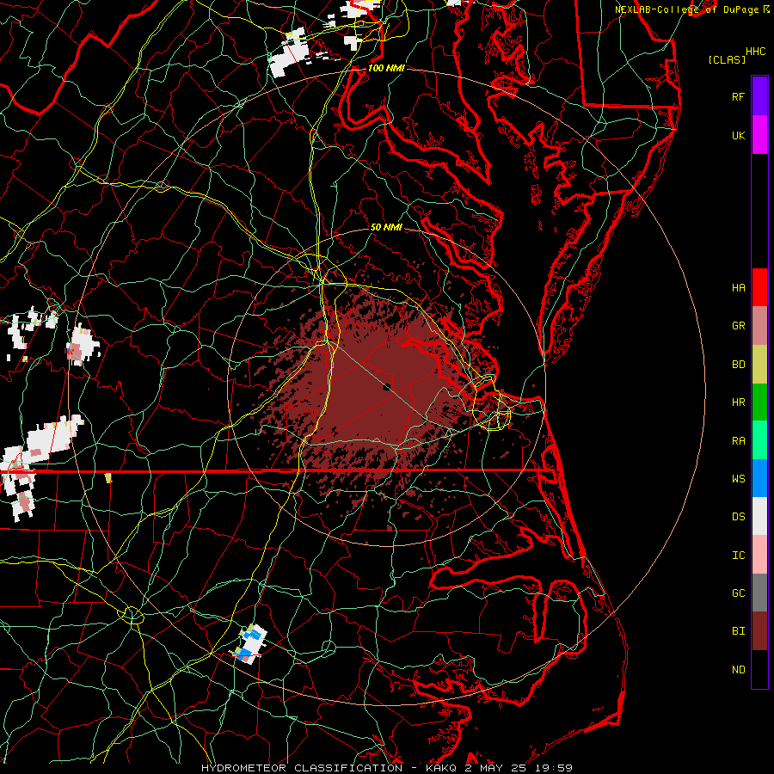774x774 pixels.
Task: Click the RF legend label
Action: [x=738, y=96]
